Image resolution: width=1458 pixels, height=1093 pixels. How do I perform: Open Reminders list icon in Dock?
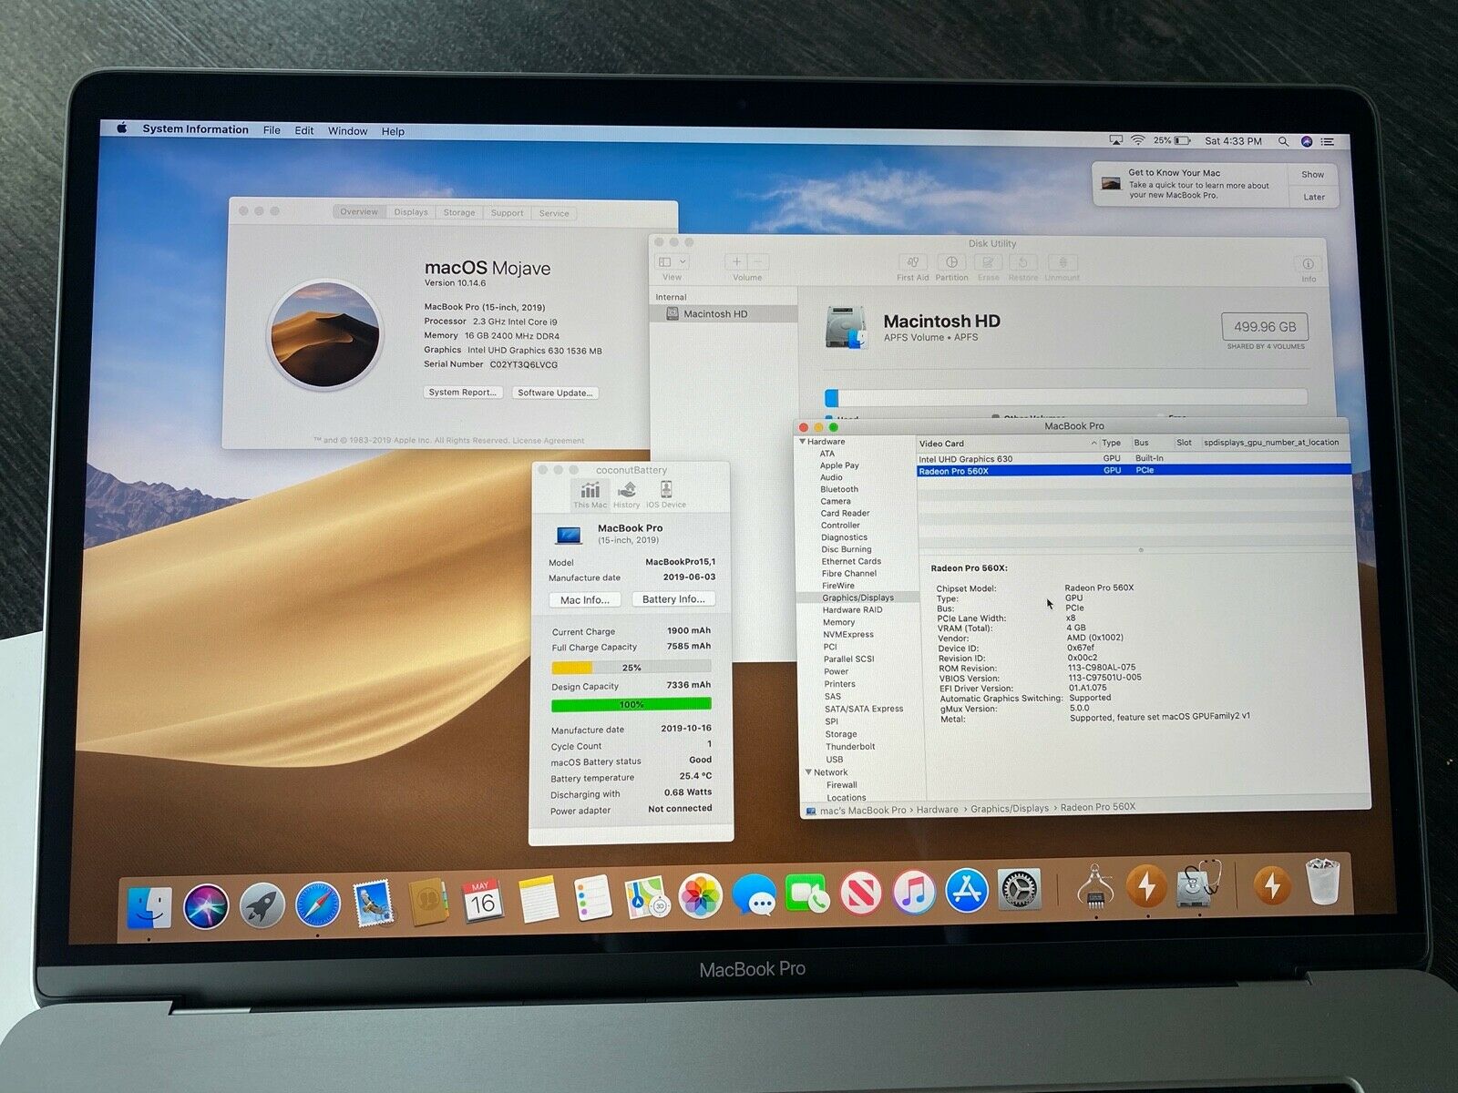pyautogui.click(x=592, y=899)
